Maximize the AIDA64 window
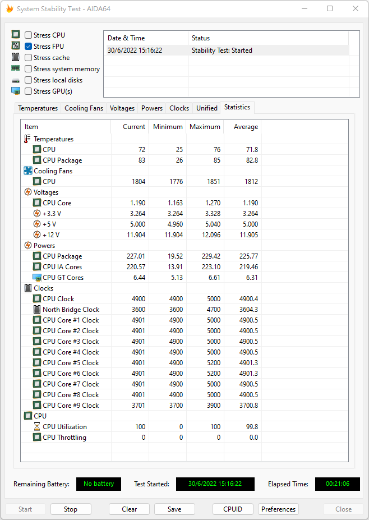This screenshot has width=369, height=520. [x=330, y=8]
